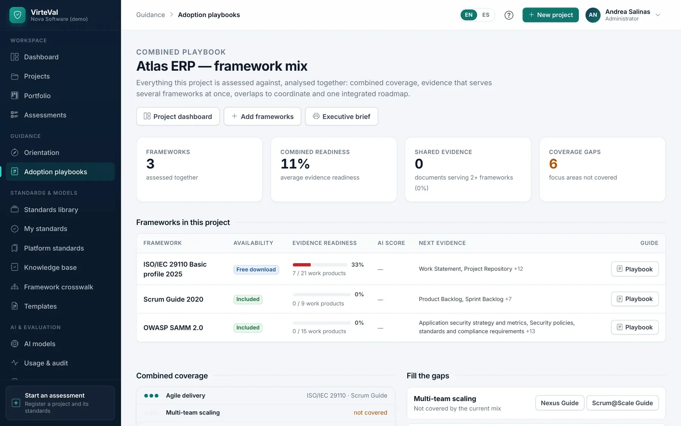
Task: Click the Free download availability badge
Action: tap(256, 269)
